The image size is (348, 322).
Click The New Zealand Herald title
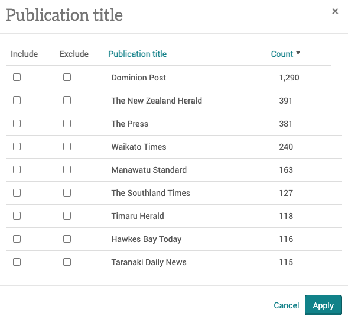[x=157, y=101]
